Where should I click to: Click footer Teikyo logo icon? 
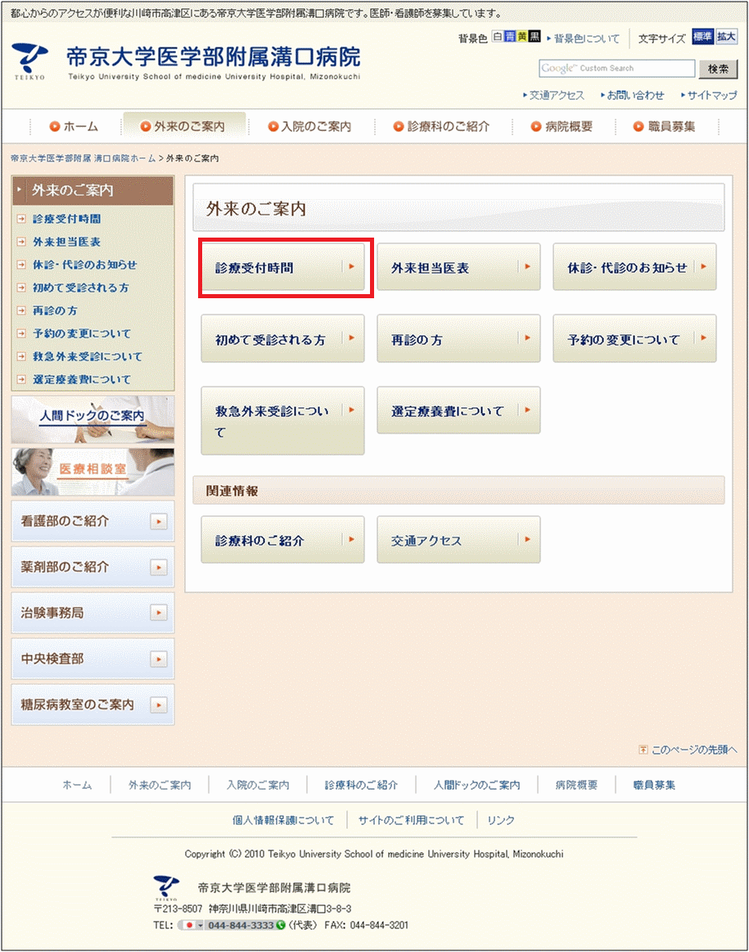(x=166, y=887)
